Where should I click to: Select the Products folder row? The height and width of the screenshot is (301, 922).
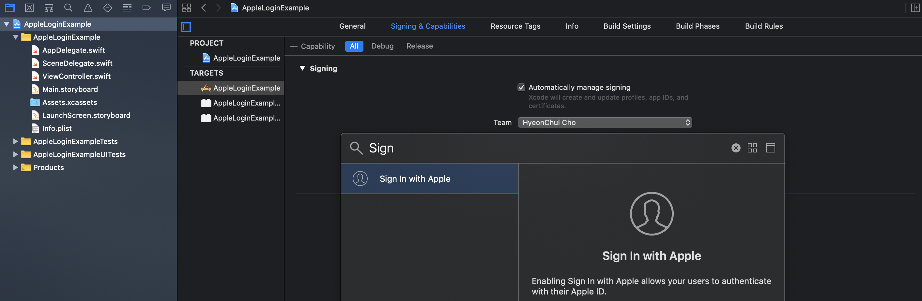pos(88,167)
